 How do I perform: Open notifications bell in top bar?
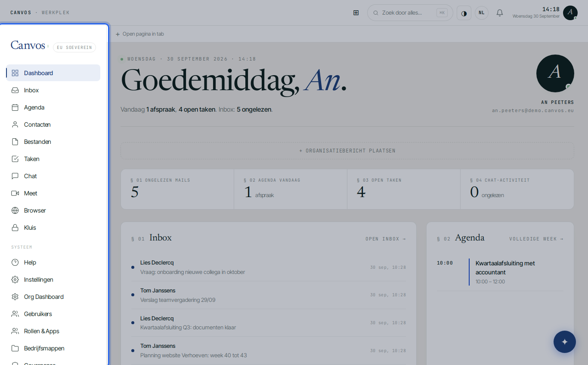[x=500, y=13]
